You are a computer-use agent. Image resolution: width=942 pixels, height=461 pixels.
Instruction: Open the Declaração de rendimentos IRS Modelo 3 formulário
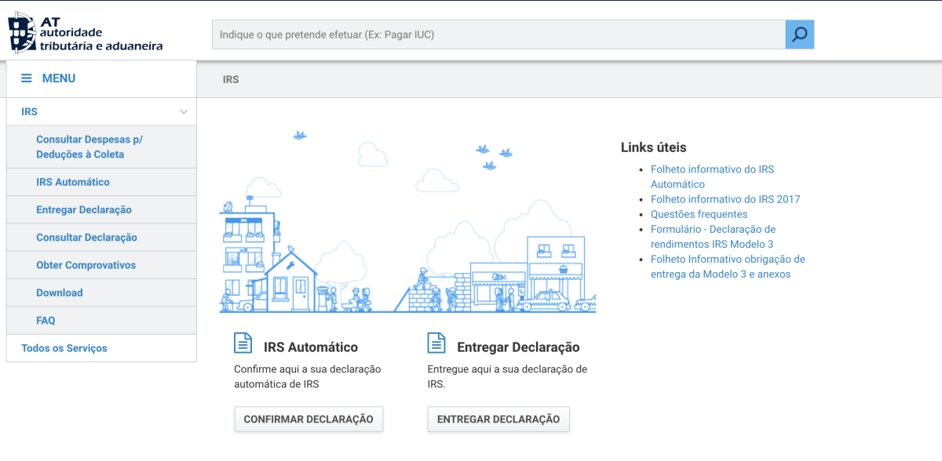click(x=713, y=237)
